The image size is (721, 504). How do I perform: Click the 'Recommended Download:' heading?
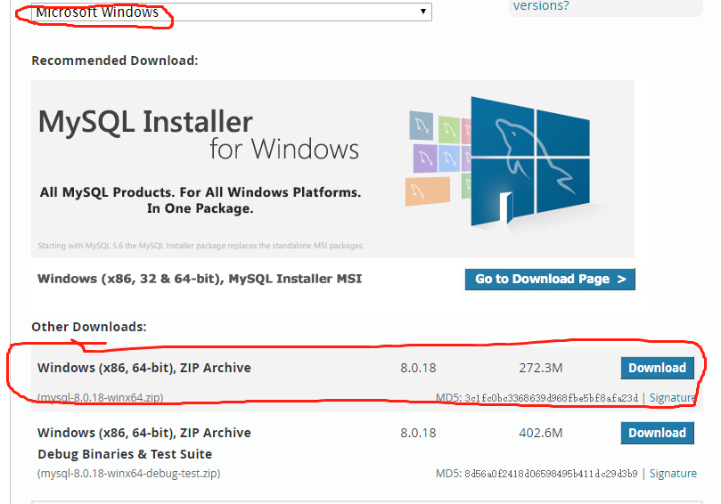114,61
